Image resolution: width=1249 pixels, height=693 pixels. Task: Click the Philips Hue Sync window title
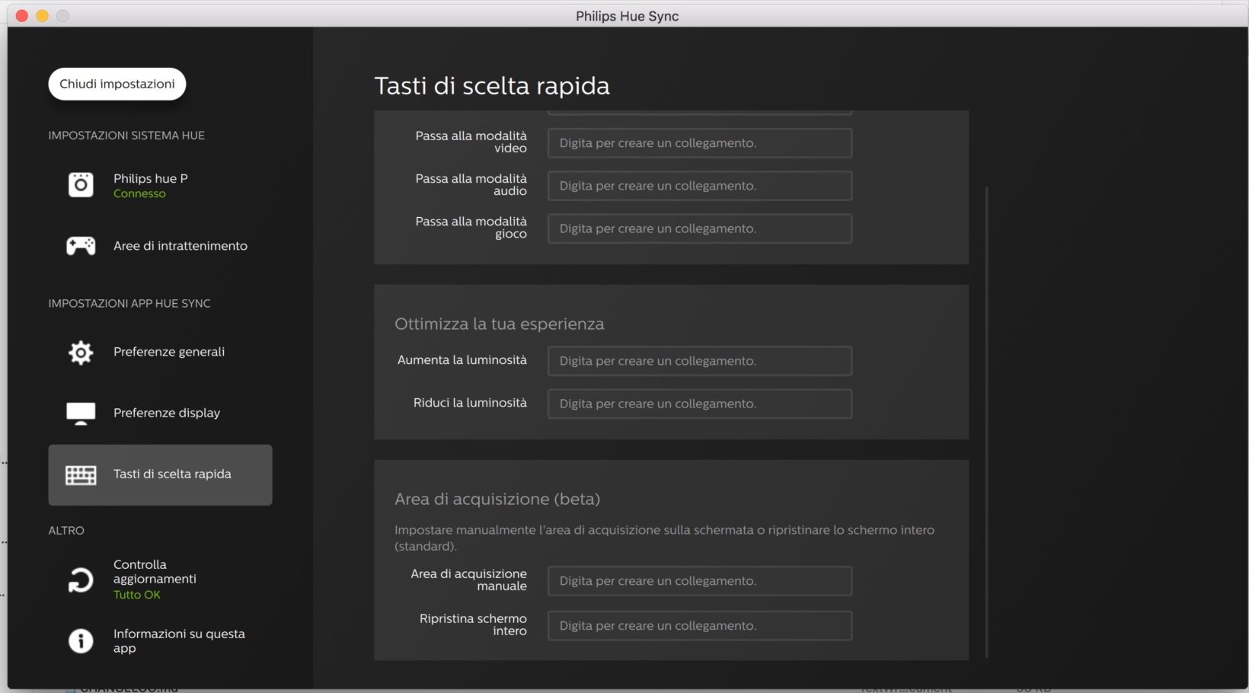627,16
